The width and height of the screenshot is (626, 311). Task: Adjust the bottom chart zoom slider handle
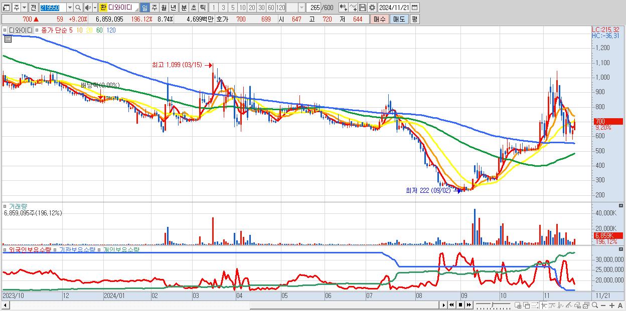pos(493,304)
